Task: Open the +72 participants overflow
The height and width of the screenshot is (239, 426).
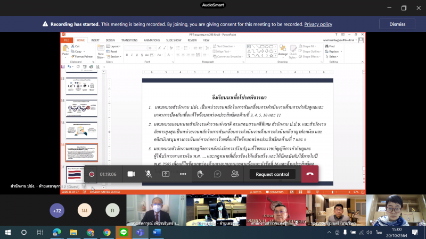Action: click(x=57, y=210)
